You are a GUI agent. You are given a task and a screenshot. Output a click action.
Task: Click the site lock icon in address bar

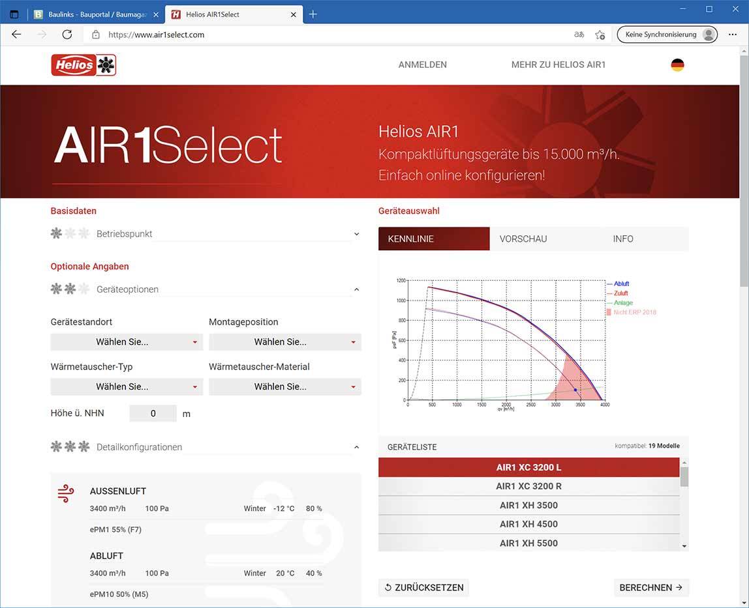[x=95, y=35]
